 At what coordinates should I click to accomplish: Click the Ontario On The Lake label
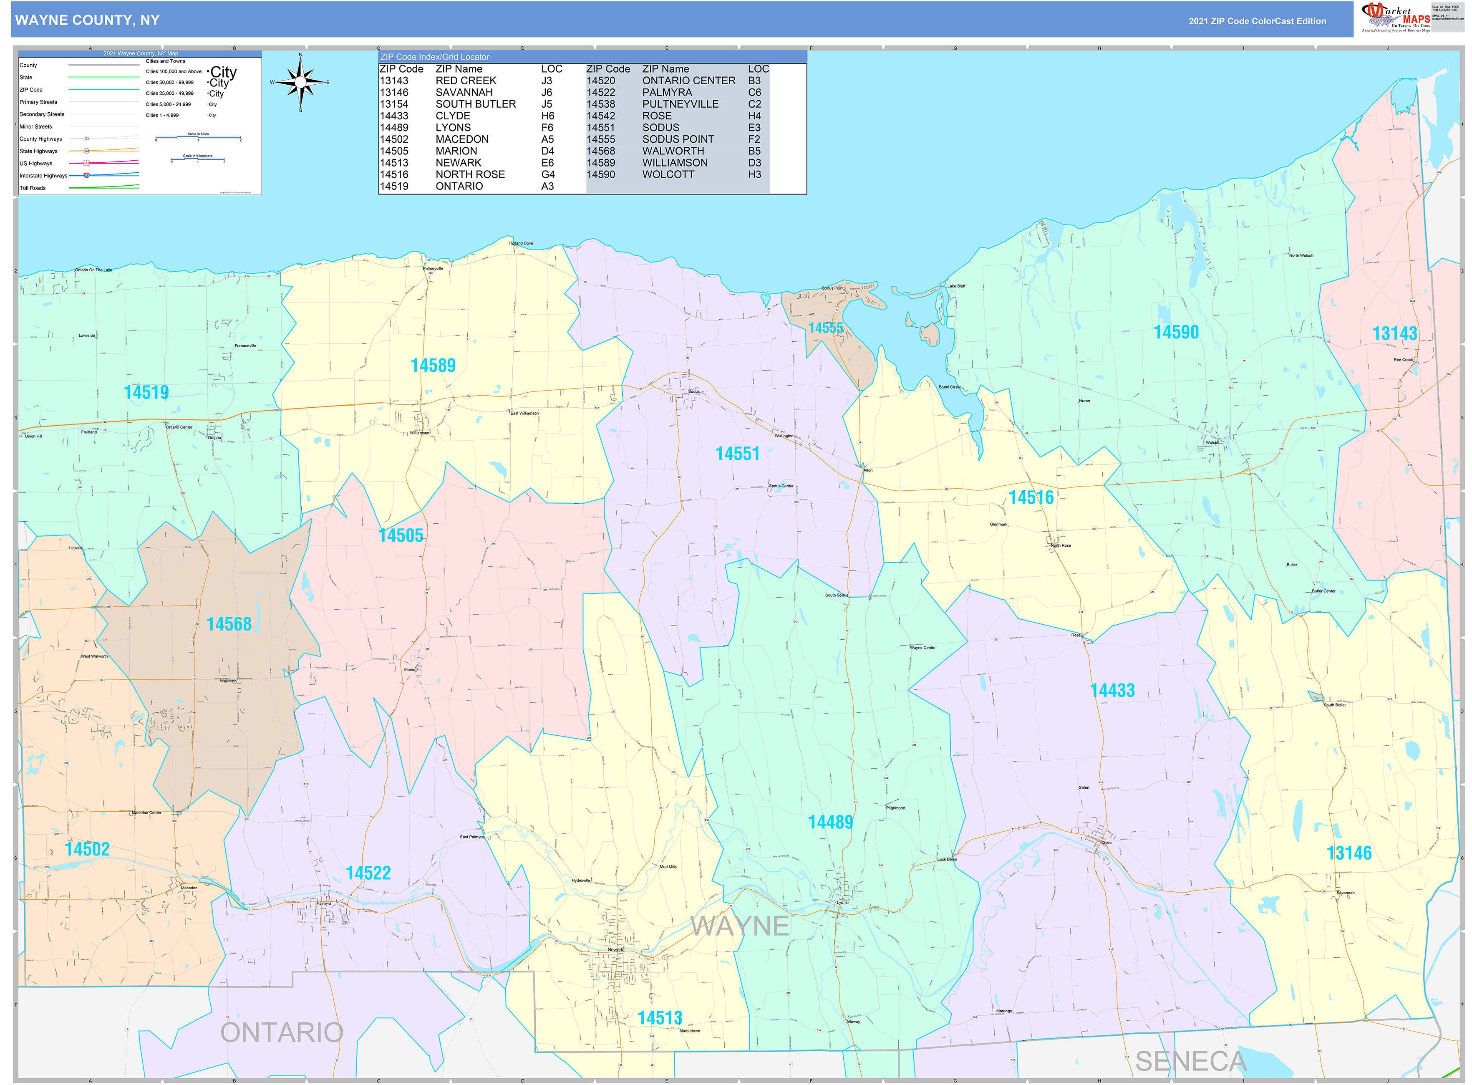tap(93, 270)
